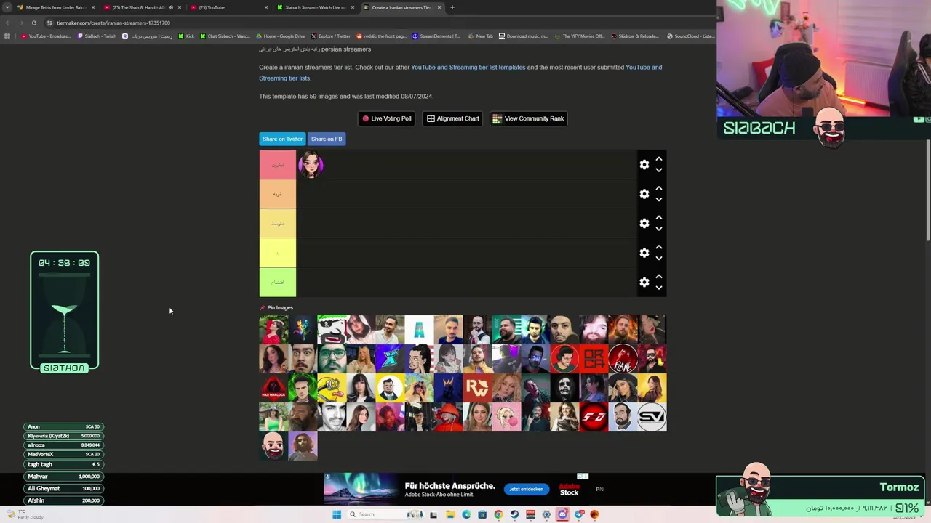The height and width of the screenshot is (523, 931).
Task: Switch to Siabach Stream tab
Action: tap(314, 7)
